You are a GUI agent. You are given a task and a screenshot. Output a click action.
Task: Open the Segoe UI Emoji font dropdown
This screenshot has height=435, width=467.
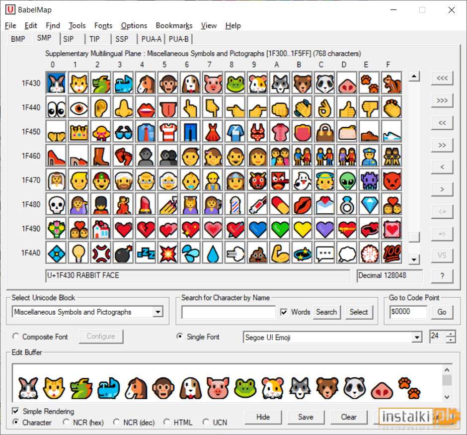pos(417,337)
